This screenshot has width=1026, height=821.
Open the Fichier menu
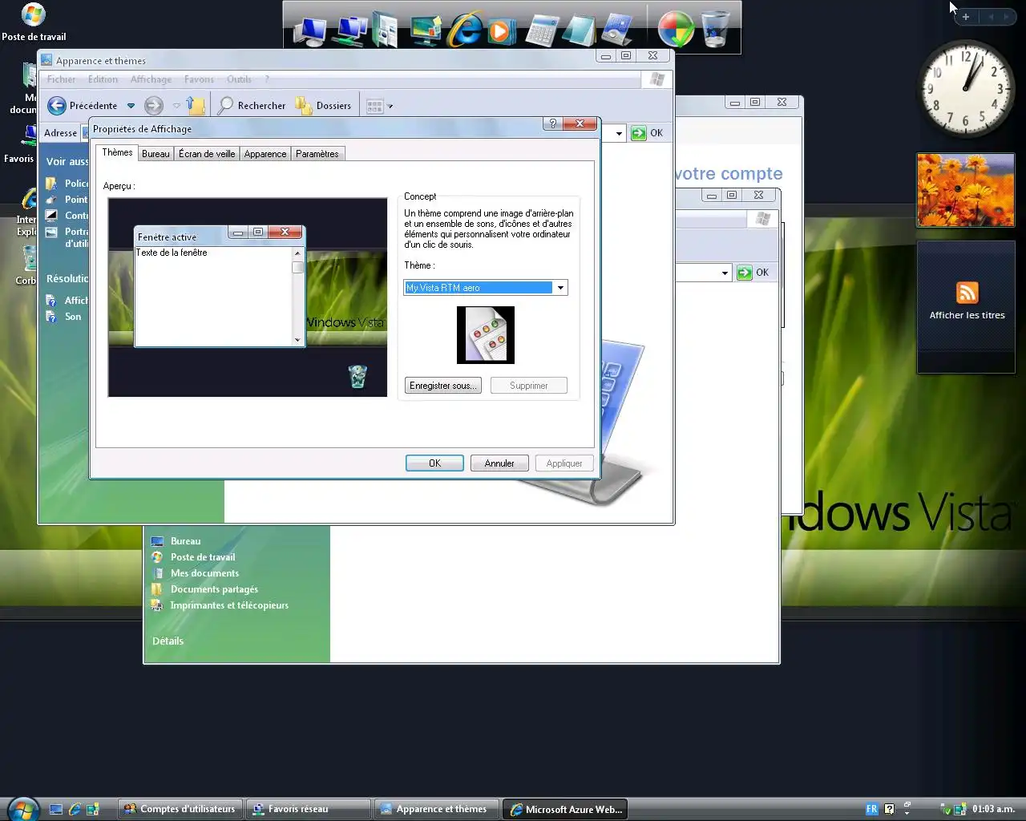61,79
